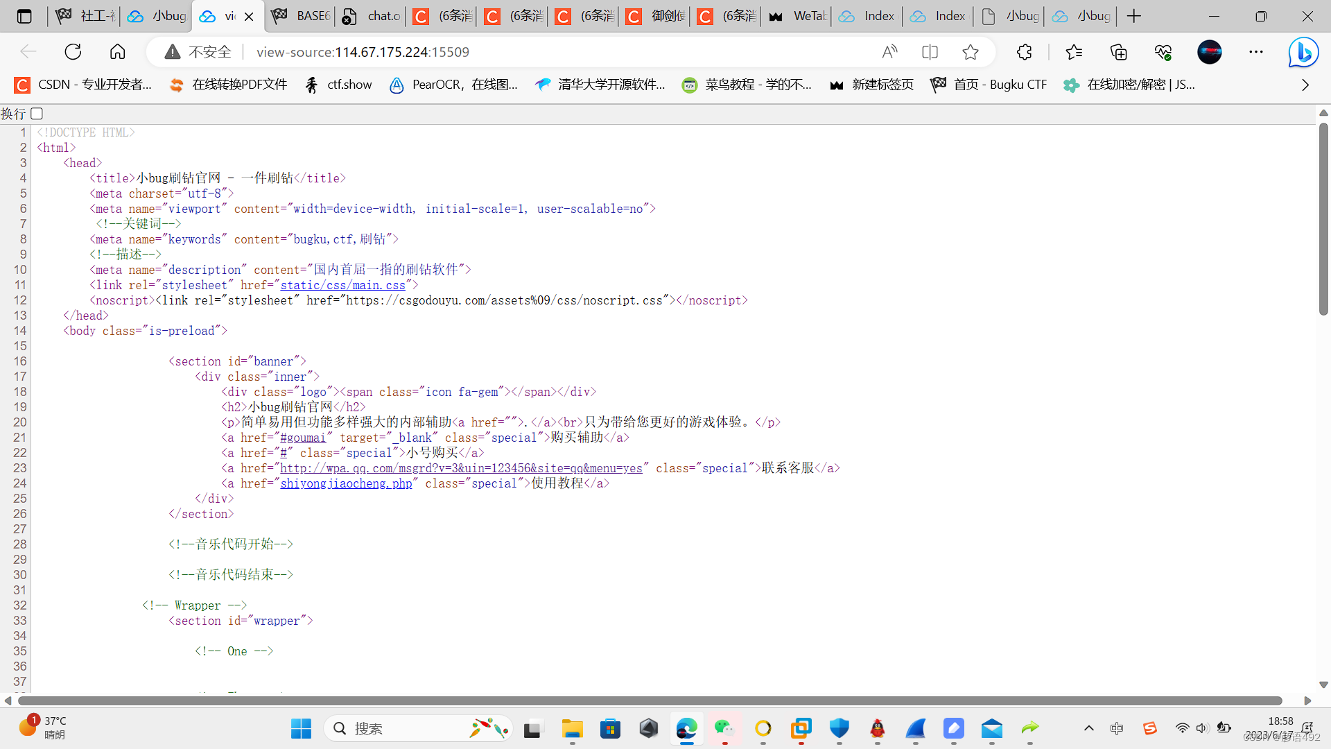1331x749 pixels.
Task: Open the ctf.show bookmark
Action: 339,85
